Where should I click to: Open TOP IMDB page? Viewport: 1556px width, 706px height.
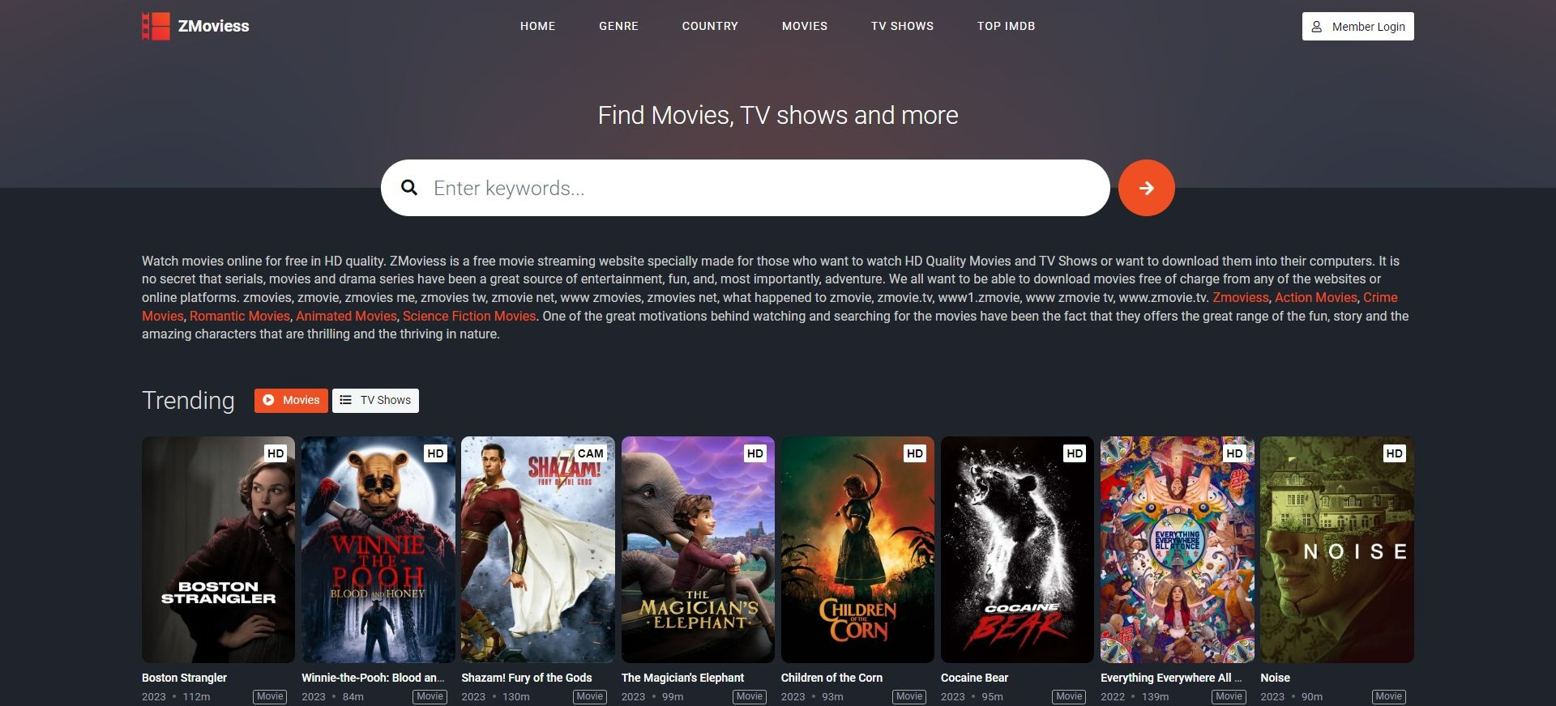1006,26
